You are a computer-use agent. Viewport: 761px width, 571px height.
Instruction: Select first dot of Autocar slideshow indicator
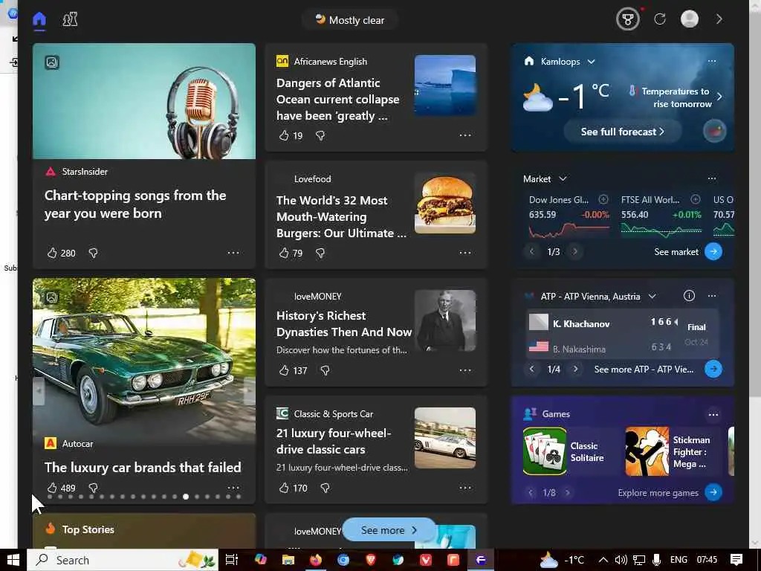point(50,497)
